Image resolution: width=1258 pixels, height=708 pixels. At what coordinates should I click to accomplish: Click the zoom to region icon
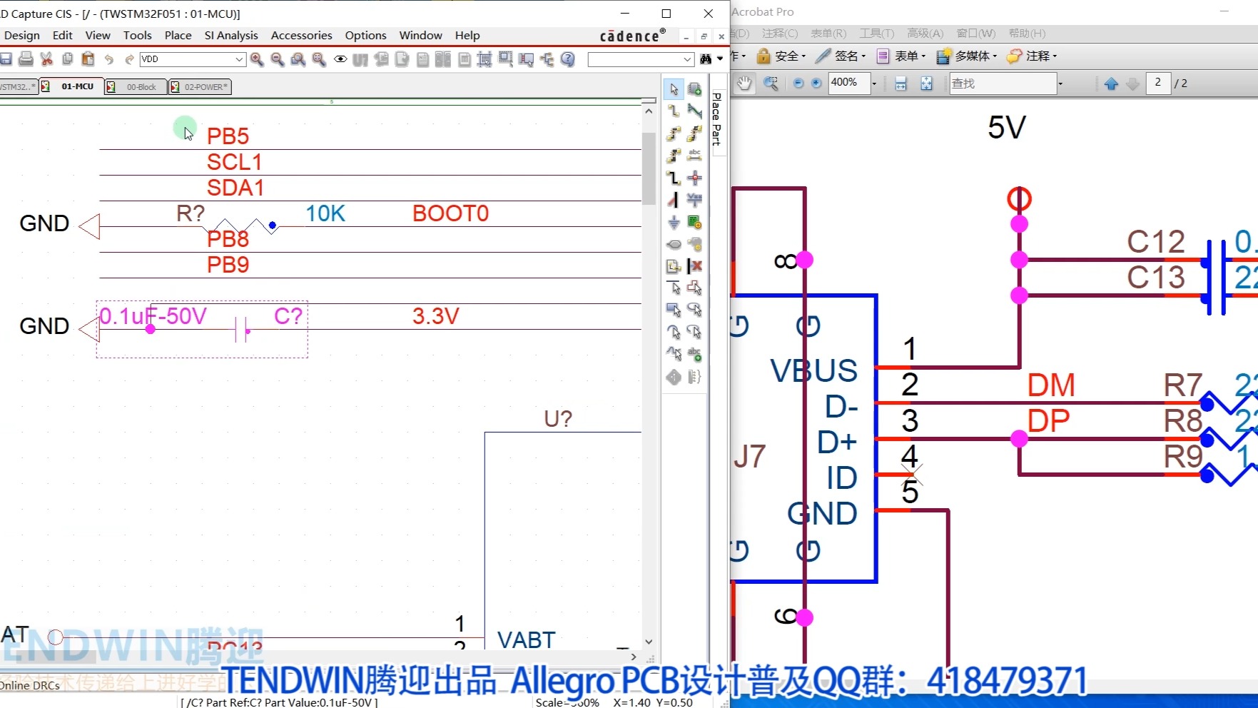pos(298,59)
